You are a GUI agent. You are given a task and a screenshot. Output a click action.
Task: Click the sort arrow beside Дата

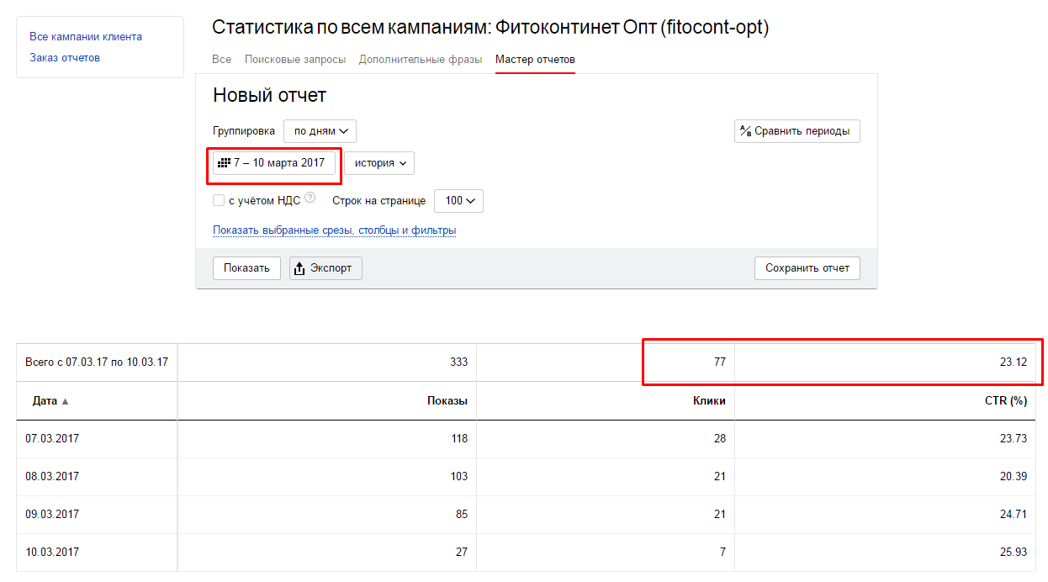[x=66, y=401]
